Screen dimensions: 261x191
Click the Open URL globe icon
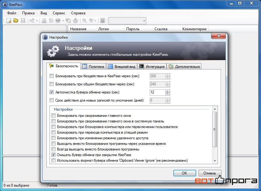click(58, 21)
